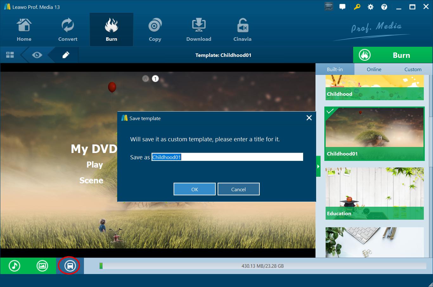Viewport: 433px width, 287px height.
Task: Open the AMD hardware acceleration icon
Action: 328,7
